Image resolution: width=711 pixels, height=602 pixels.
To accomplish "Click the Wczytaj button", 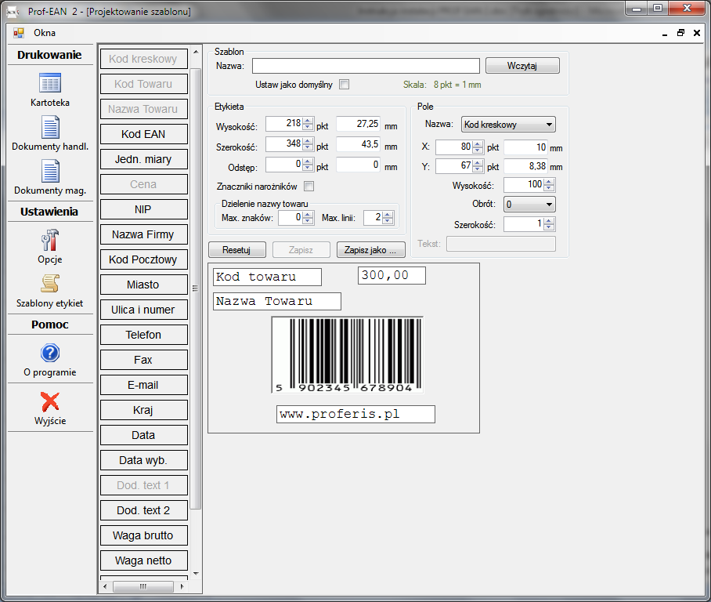I will click(x=522, y=66).
